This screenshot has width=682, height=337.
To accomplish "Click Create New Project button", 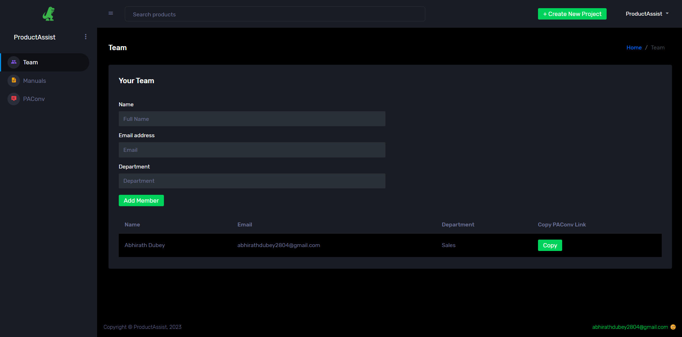I will click(x=572, y=14).
